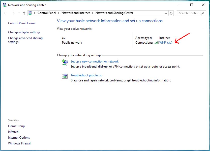The width and height of the screenshot is (210, 151).
Task: Click the back navigation arrow
Action: coord(6,13)
